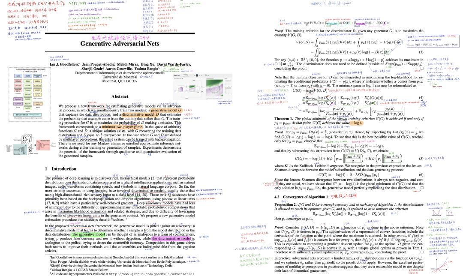Click equation number (6)
463x276 pixels.
(x=421, y=175)
